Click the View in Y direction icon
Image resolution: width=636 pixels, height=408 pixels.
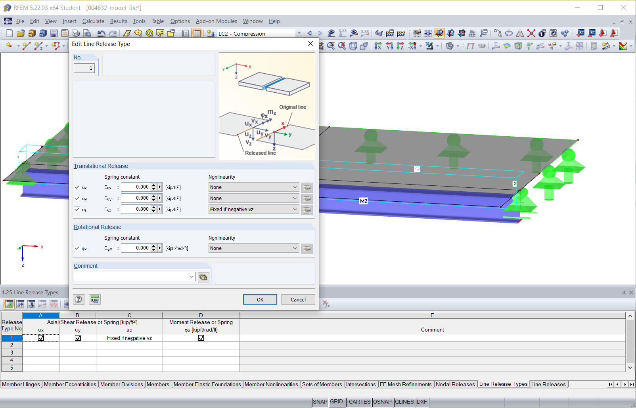click(389, 46)
